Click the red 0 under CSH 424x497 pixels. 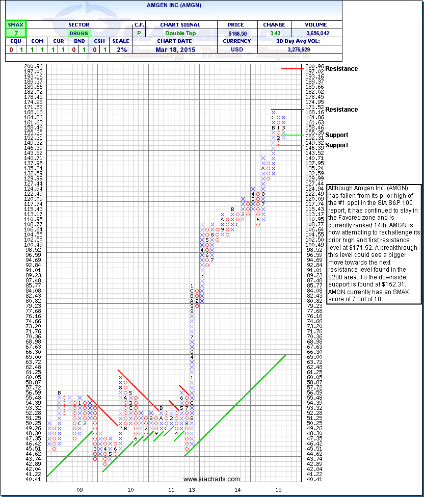96,49
